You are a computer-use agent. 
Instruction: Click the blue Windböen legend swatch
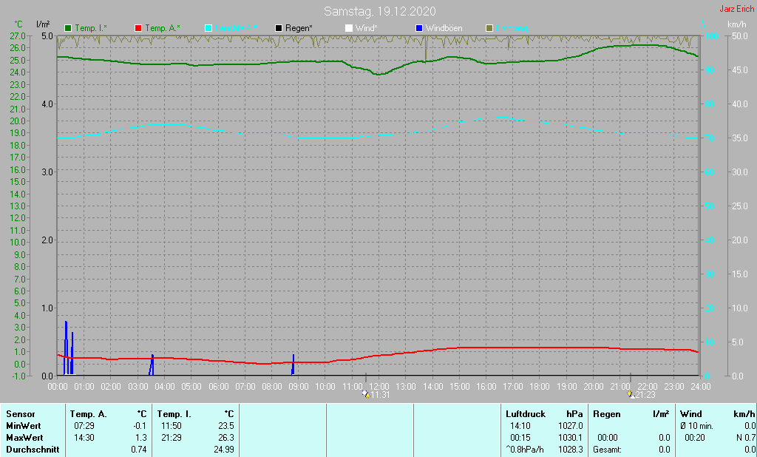point(419,29)
